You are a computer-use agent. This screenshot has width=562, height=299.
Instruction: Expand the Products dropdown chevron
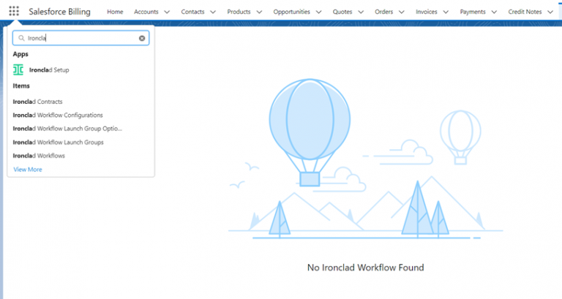(x=259, y=12)
